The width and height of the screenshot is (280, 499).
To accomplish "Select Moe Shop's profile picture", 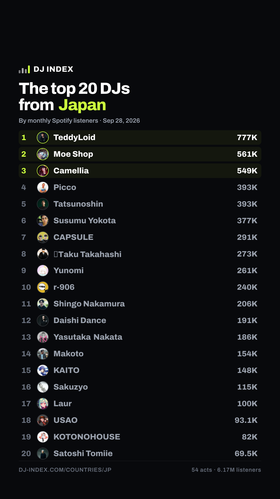I will (43, 154).
